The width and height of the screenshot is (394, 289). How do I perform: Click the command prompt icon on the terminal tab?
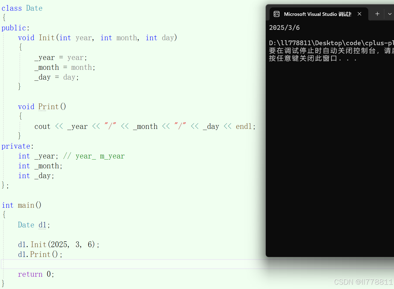coord(276,14)
